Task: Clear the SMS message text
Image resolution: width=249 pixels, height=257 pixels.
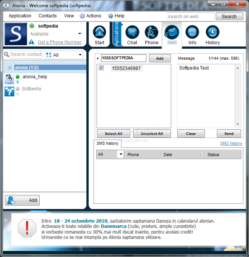Action: [191, 133]
